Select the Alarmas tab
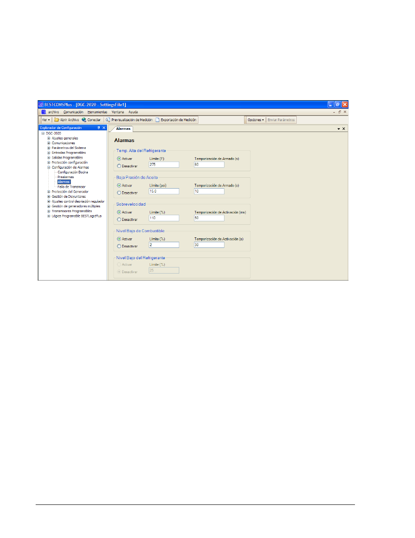The image size is (415, 538). pyautogui.click(x=123, y=129)
